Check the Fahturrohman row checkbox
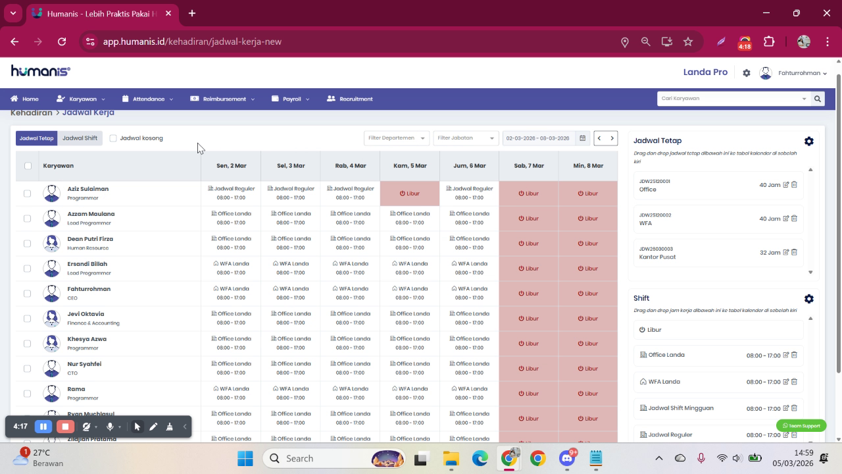Screen dimensions: 842x474 [x=27, y=294]
